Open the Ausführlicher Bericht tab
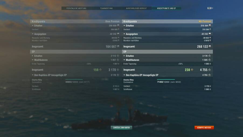 (136, 8)
